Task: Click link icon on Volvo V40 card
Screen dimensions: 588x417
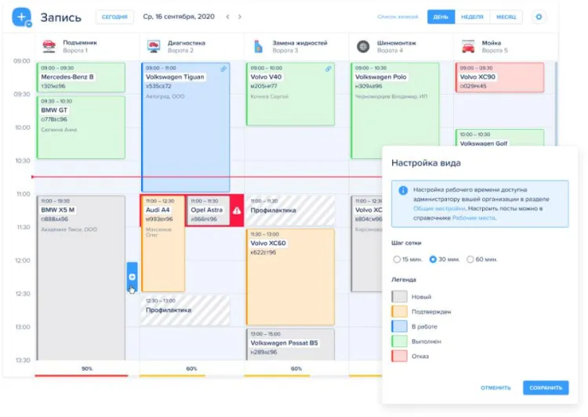Action: (x=328, y=69)
